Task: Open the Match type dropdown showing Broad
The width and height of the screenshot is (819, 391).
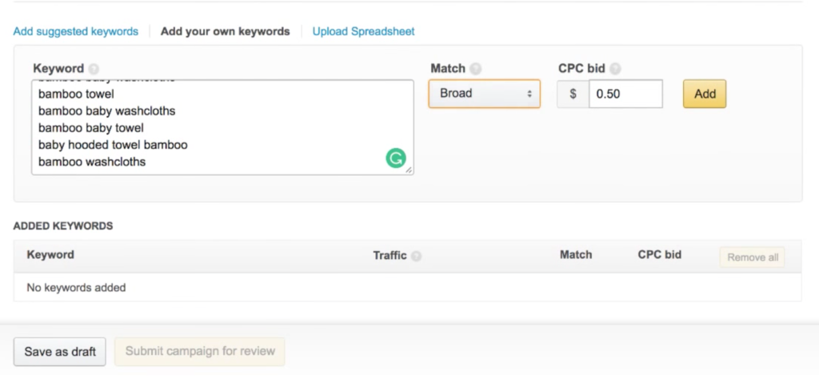Action: [484, 94]
